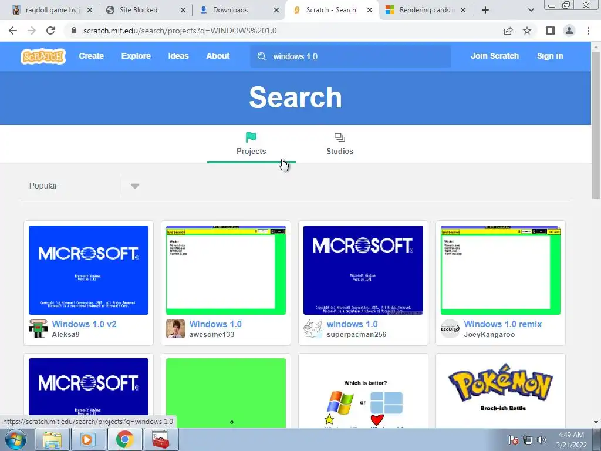Screen dimensions: 601x451
Task: Click the share page icon in address bar
Action: pos(508,31)
